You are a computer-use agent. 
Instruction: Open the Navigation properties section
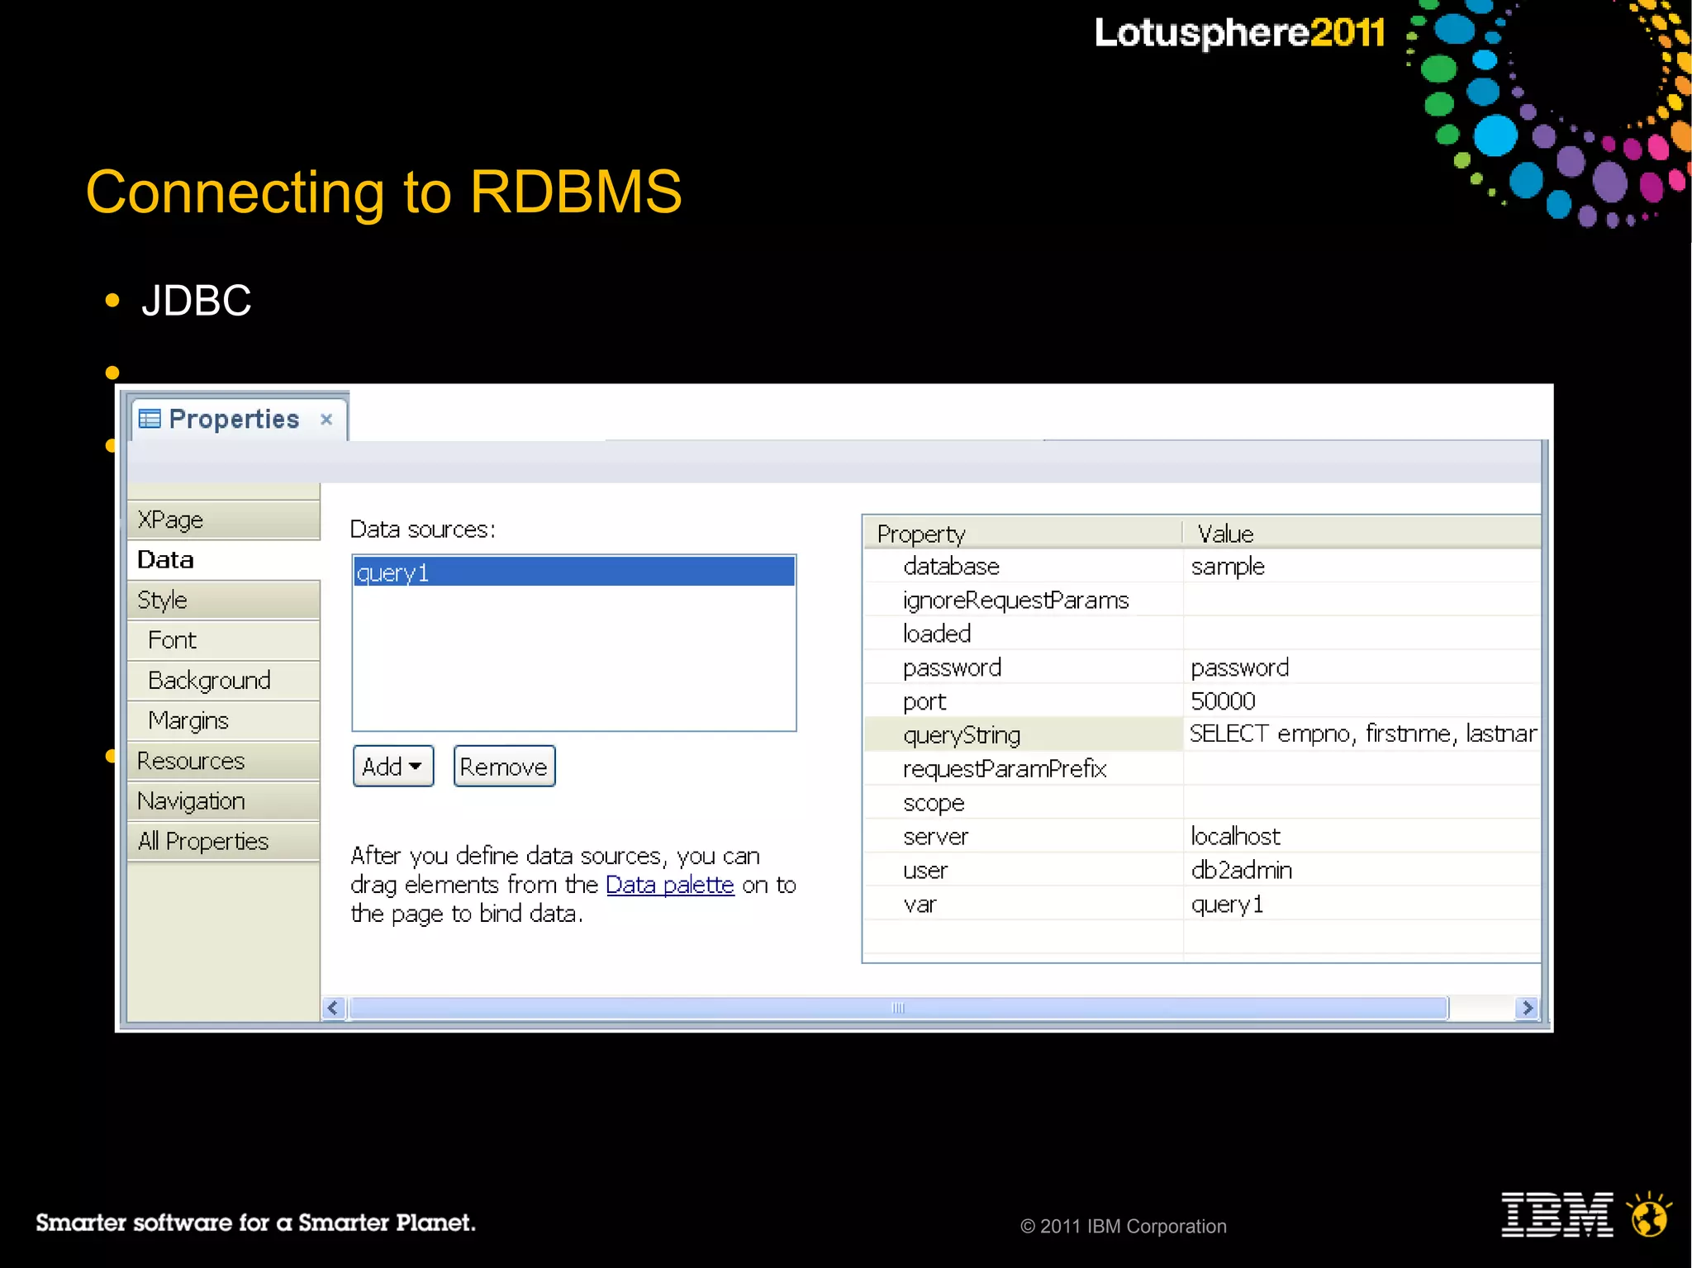[x=223, y=801]
